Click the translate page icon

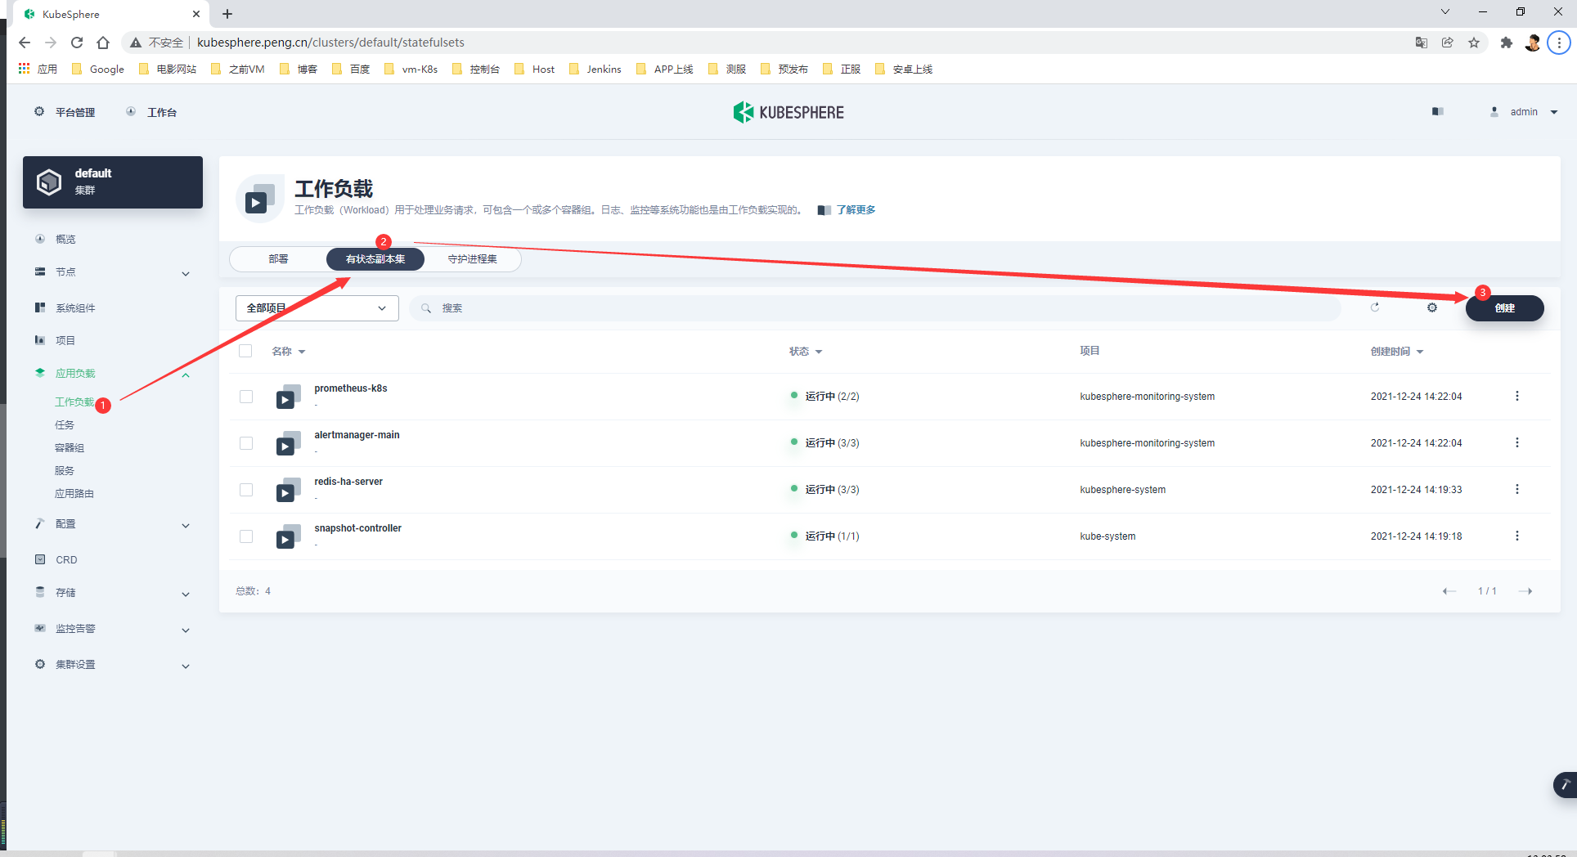[x=1422, y=43]
